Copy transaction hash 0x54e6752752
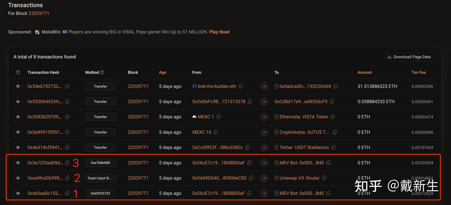The height and width of the screenshot is (205, 451). tap(67, 86)
